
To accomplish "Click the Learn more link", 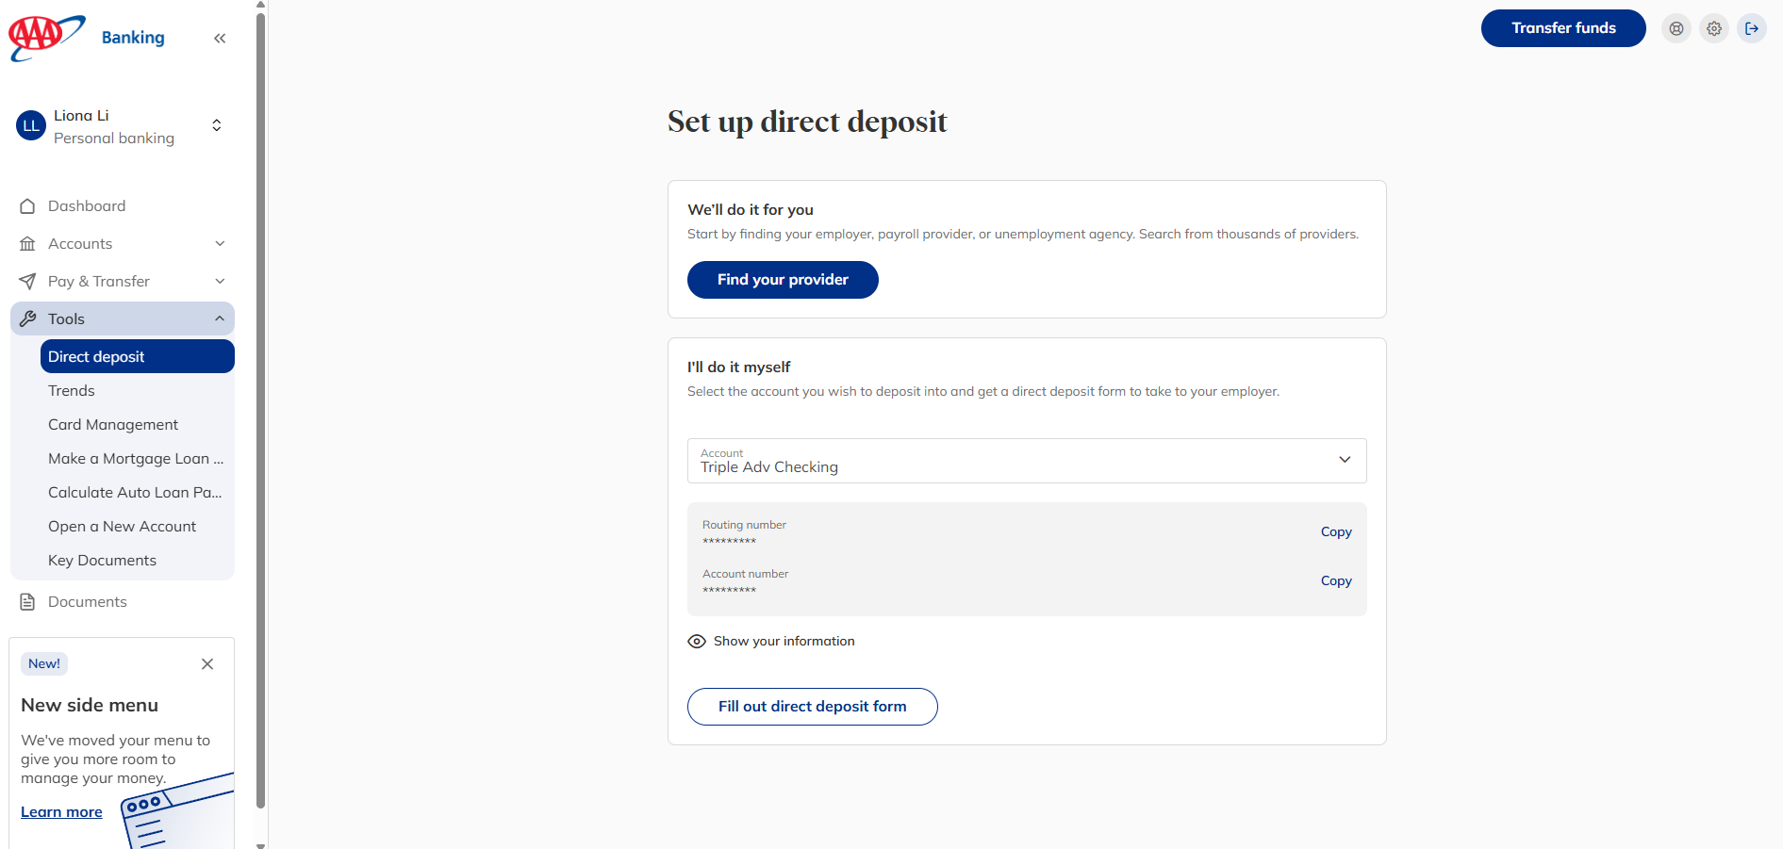I will [x=61, y=812].
